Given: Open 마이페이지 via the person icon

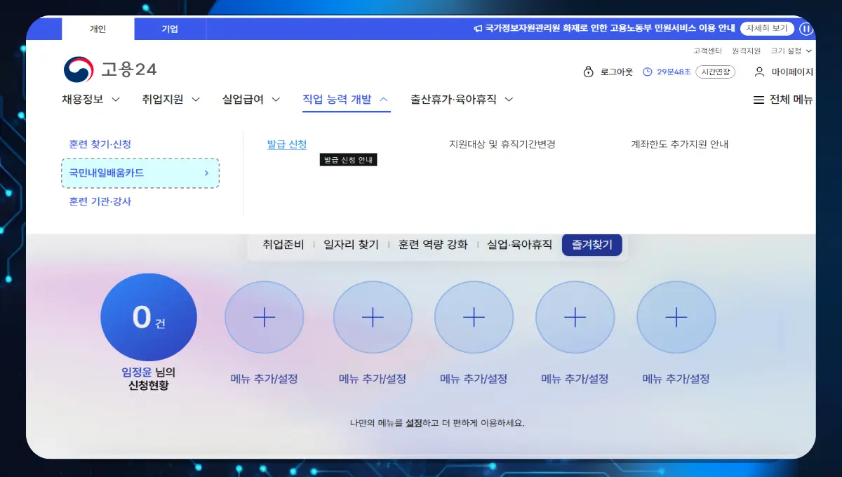Looking at the screenshot, I should click(759, 72).
